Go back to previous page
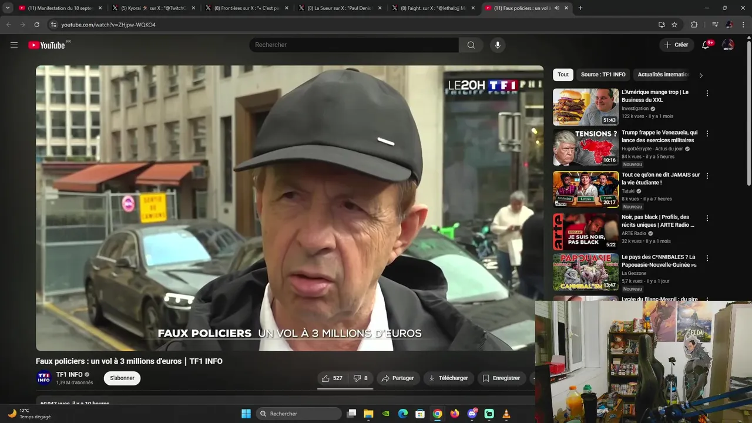This screenshot has width=752, height=423. tap(8, 25)
